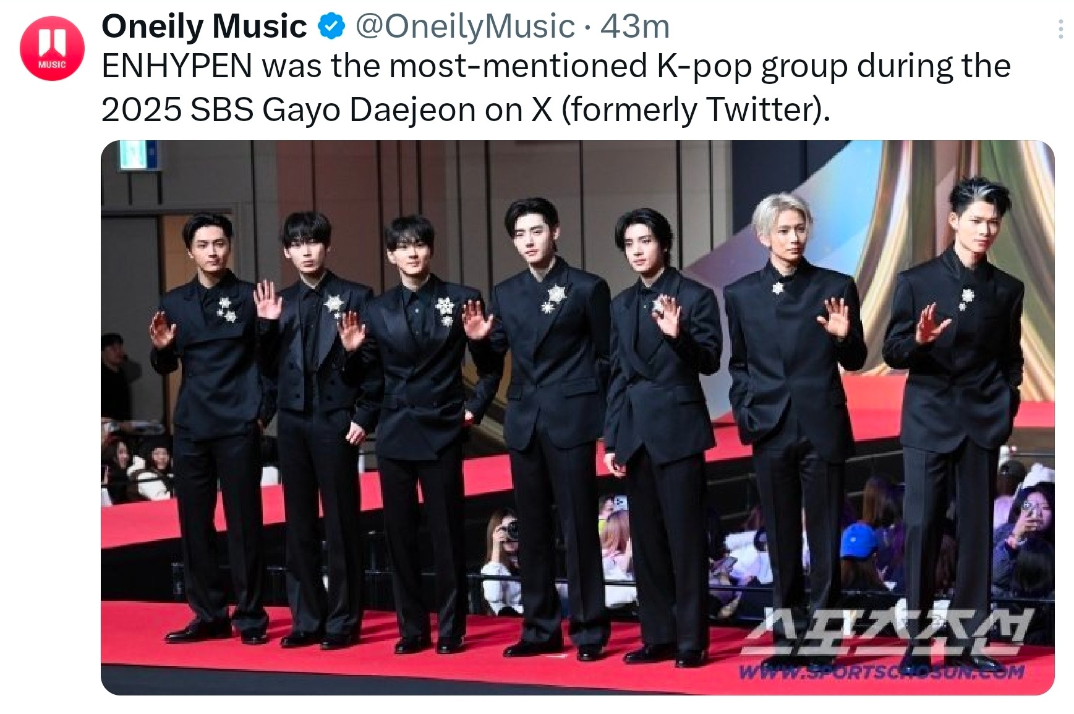Screen dimensions: 1074x714
Task: Click the word 'ENHYPEN' in tweet text
Action: click(x=177, y=65)
